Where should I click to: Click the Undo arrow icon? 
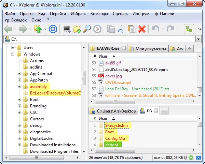[155, 29]
